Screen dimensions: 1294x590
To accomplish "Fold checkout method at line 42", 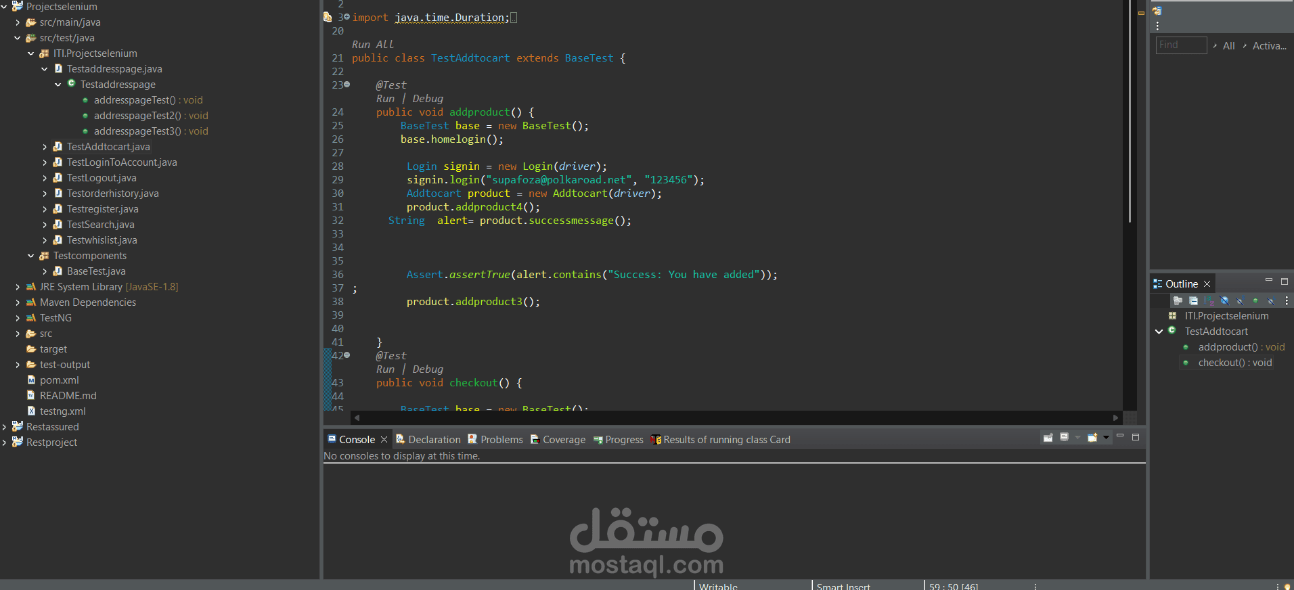I will (347, 355).
